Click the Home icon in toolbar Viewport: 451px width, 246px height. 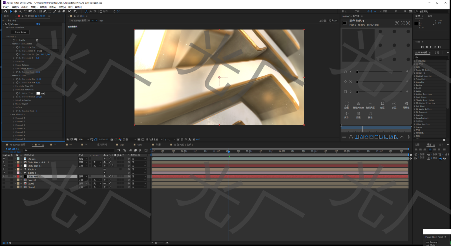tap(6, 11)
